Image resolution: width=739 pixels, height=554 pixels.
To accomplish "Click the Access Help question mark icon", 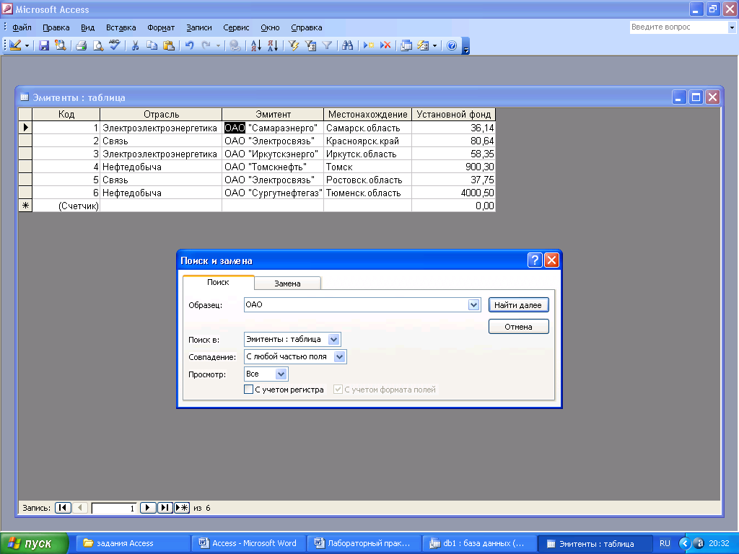I will tap(452, 45).
